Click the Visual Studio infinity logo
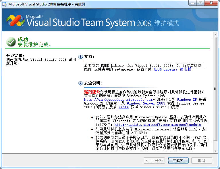Viewport: 220px width, 169px height. [16, 20]
